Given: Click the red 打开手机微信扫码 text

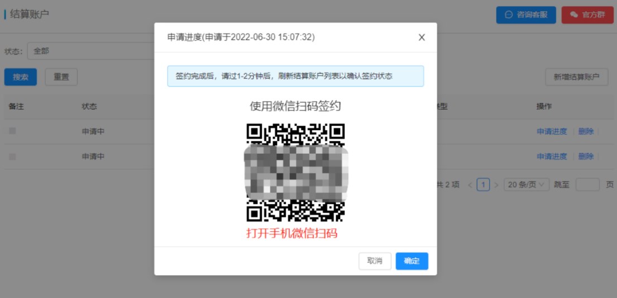Looking at the screenshot, I should [292, 233].
